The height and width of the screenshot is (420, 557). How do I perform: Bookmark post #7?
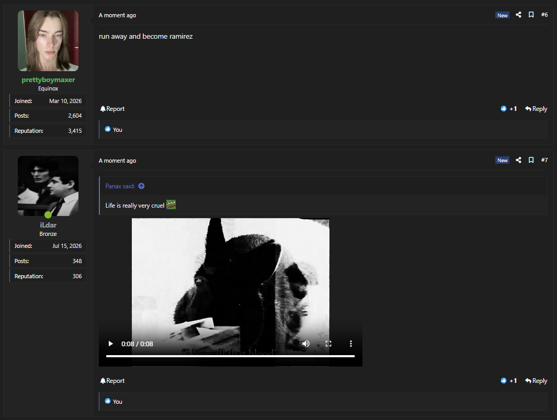[x=531, y=160]
